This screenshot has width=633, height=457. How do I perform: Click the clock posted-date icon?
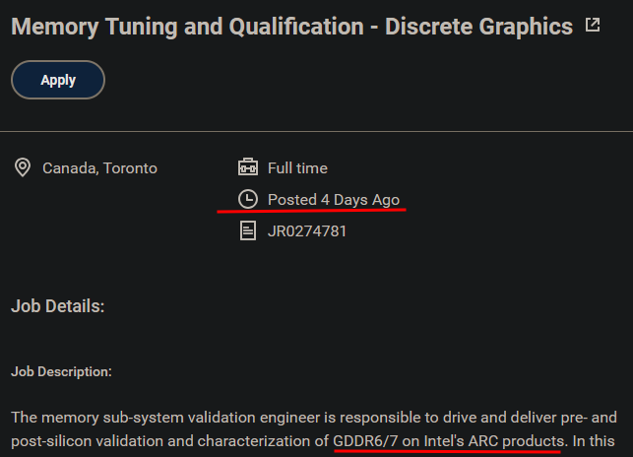pyautogui.click(x=248, y=199)
